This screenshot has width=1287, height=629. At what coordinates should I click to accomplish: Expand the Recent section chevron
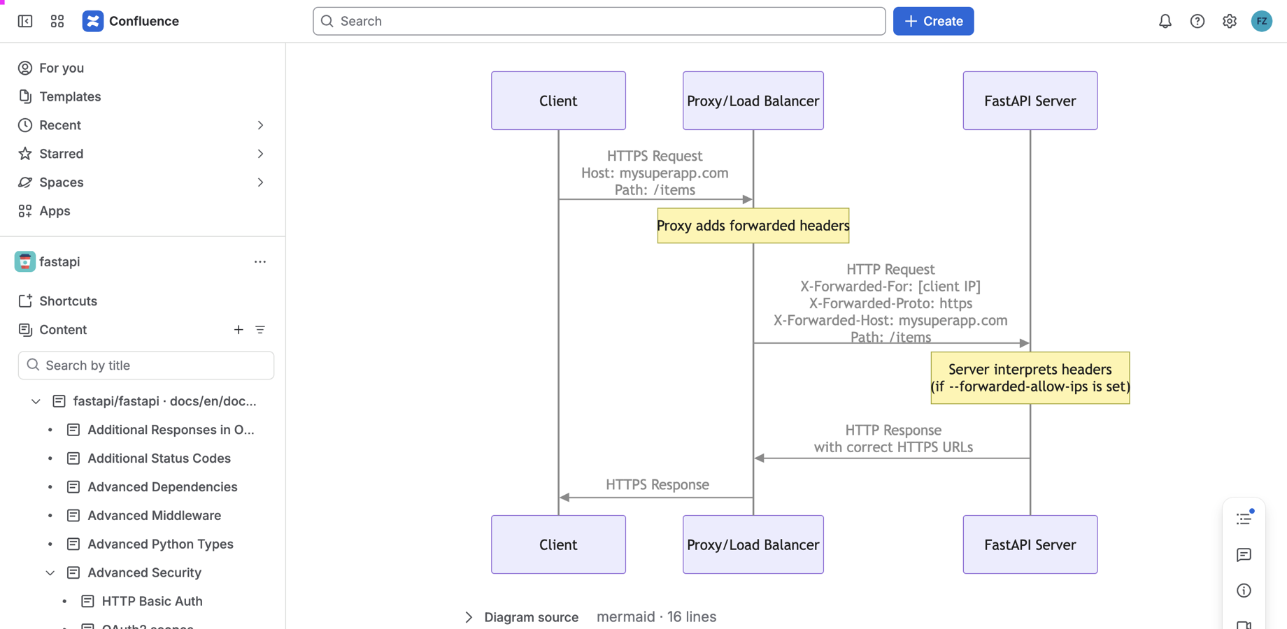(260, 125)
